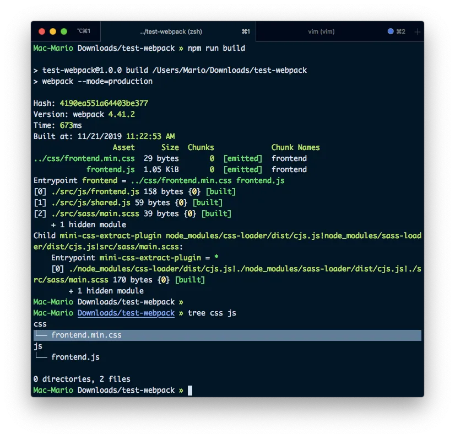
Task: Click the ../css/frontend.min.css asset name
Action: point(84,159)
